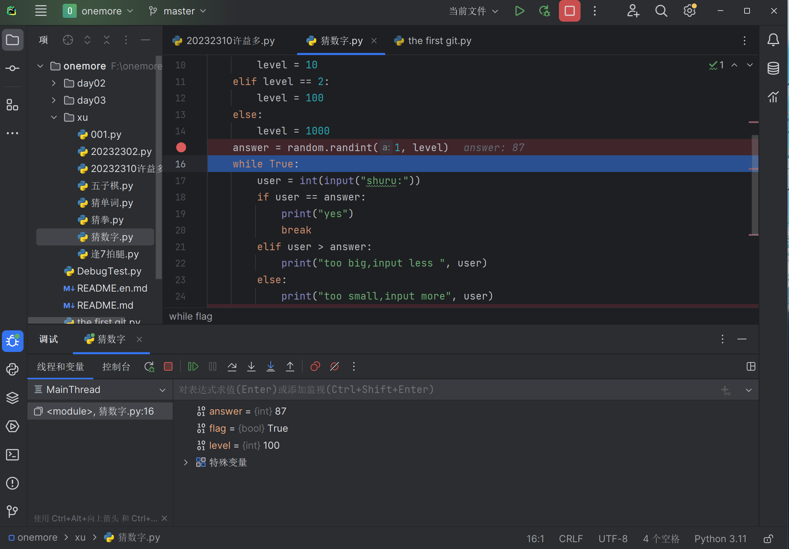Open the View Breakpoints dialog icon

[x=315, y=366]
